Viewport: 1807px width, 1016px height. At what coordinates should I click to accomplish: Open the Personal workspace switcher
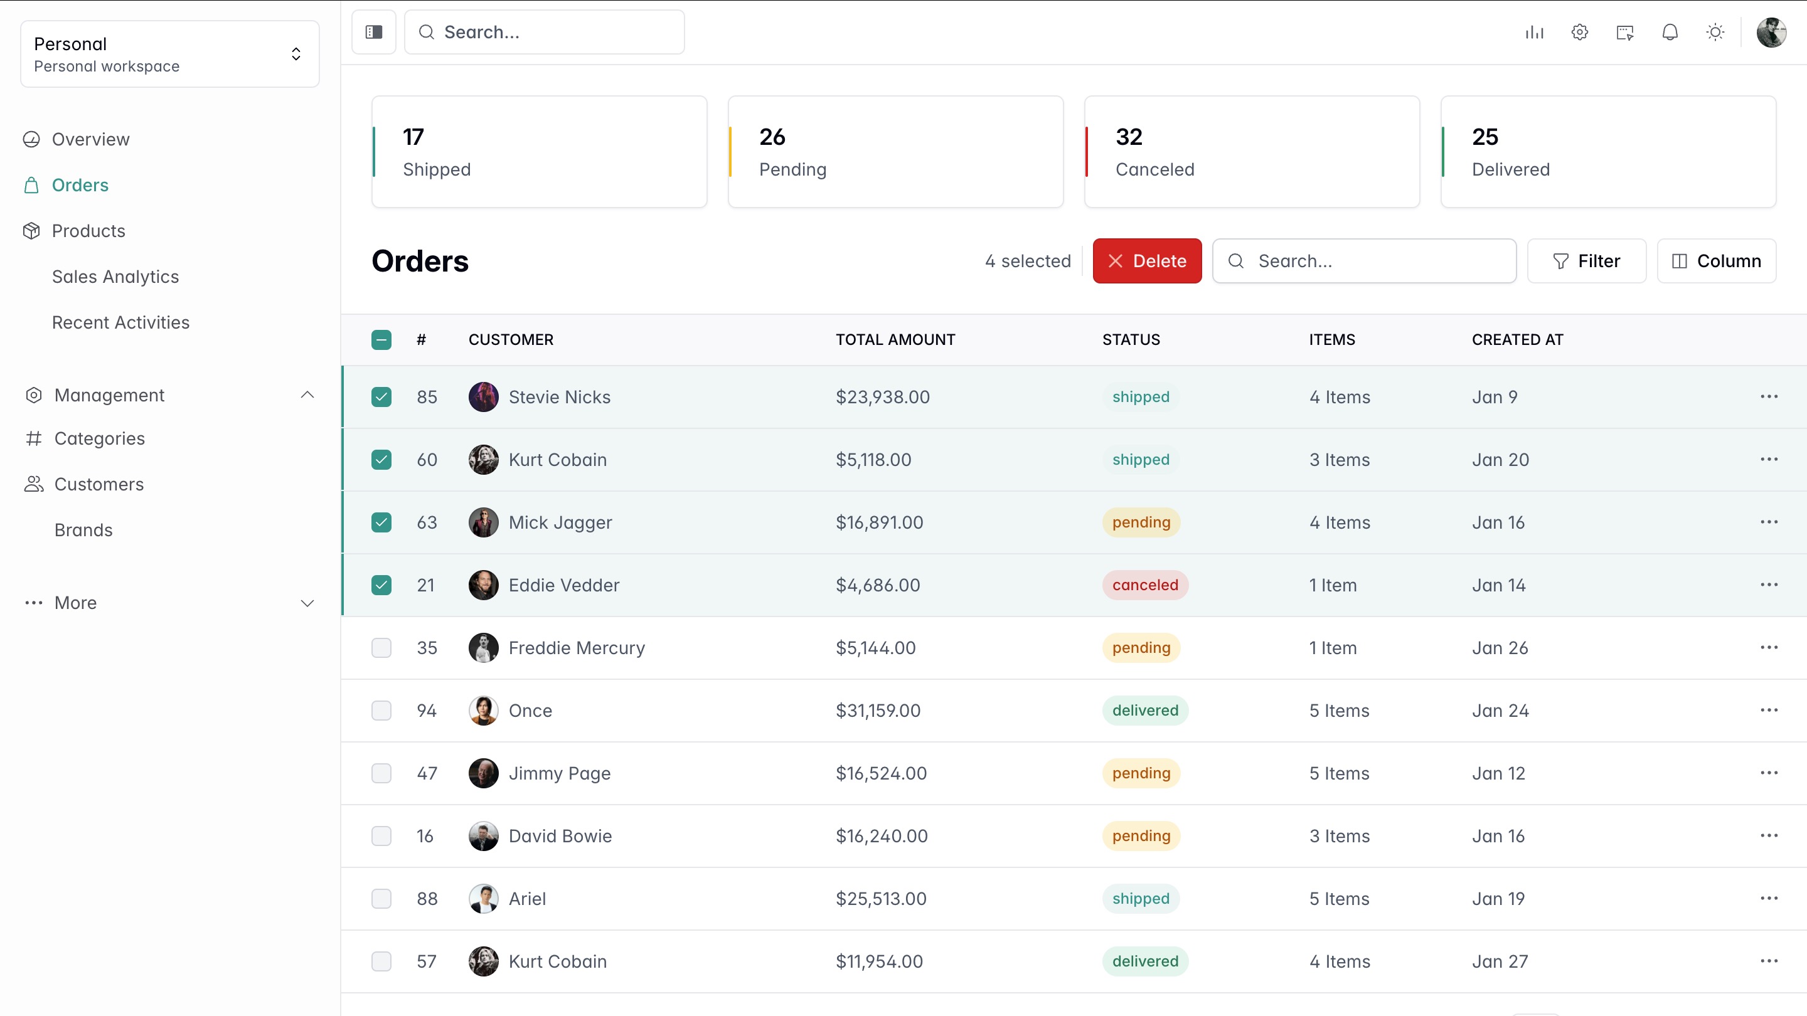pos(170,54)
